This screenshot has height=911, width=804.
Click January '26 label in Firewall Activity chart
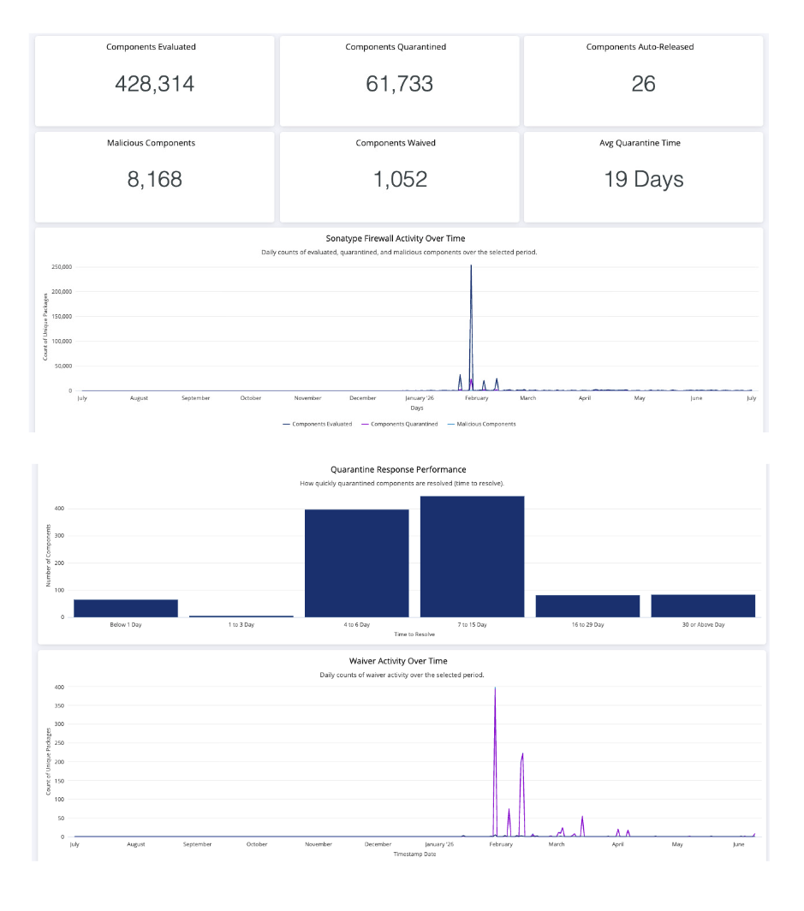point(419,398)
